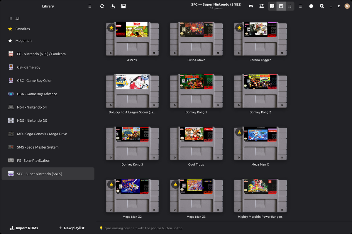Viewport: 352px width, 234px height.
Task: Click the Mega Man X3 game title
Action: (x=196, y=217)
